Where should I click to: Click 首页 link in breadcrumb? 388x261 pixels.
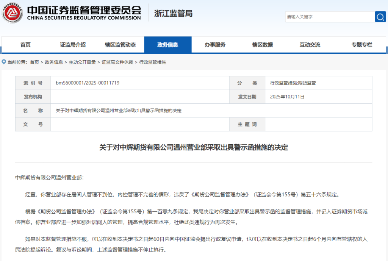click(x=34, y=62)
